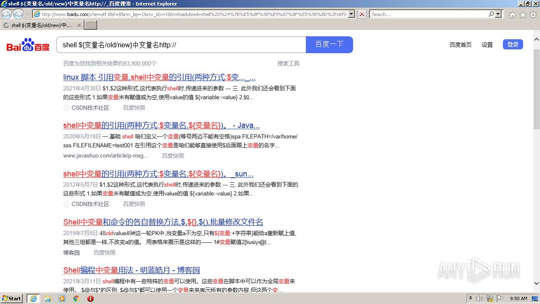Open 'Shell编程中变量用法 - 明蓝皓月' result

(132, 270)
